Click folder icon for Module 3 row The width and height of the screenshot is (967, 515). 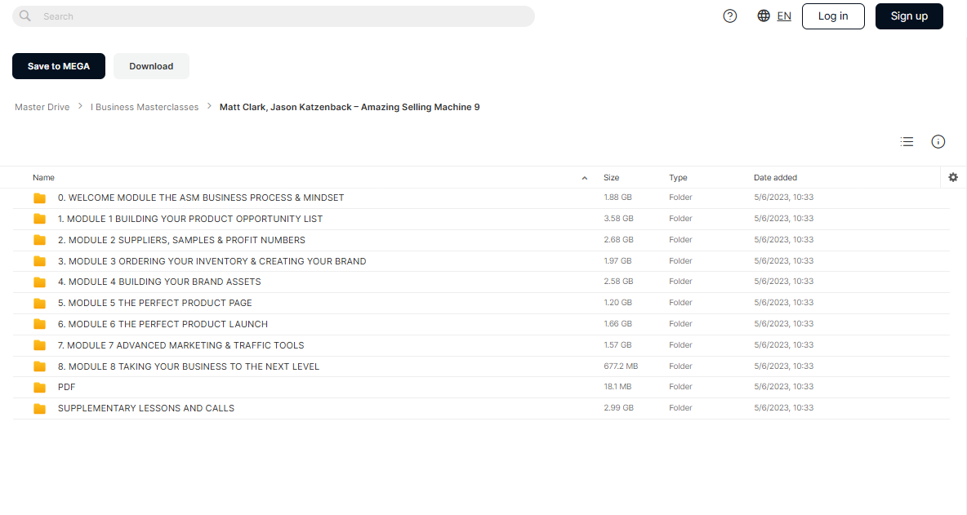[x=39, y=261]
